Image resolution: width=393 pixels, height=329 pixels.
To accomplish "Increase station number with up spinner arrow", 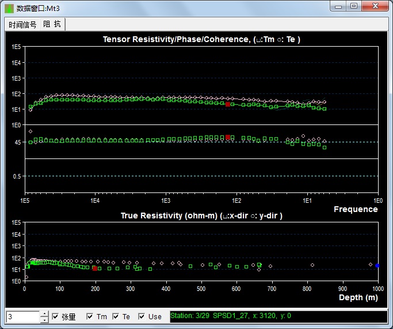I will [x=44, y=313].
